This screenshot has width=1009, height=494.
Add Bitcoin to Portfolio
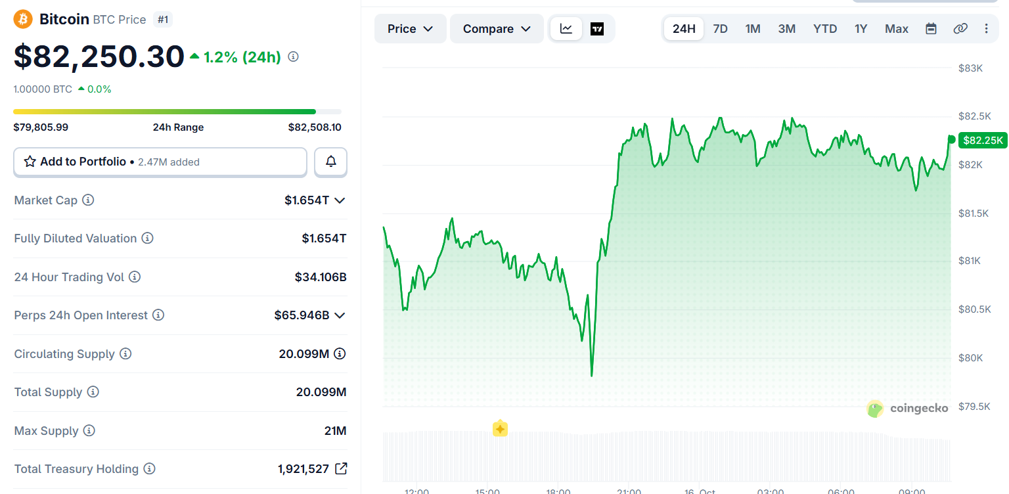click(x=160, y=162)
